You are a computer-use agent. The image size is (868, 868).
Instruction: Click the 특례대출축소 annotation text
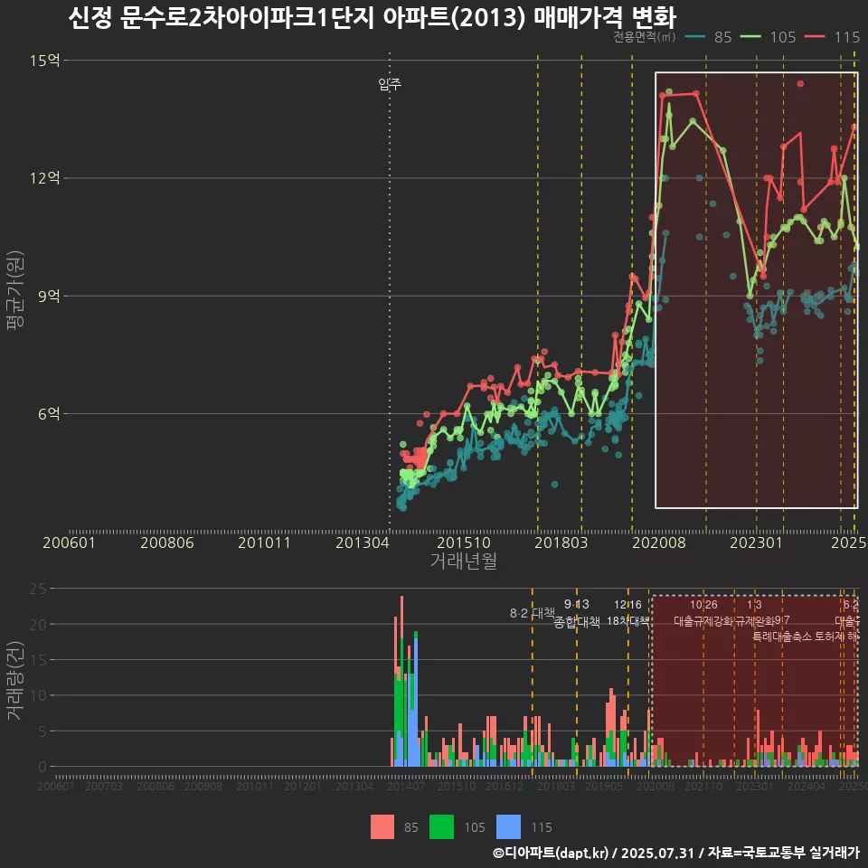(x=782, y=637)
